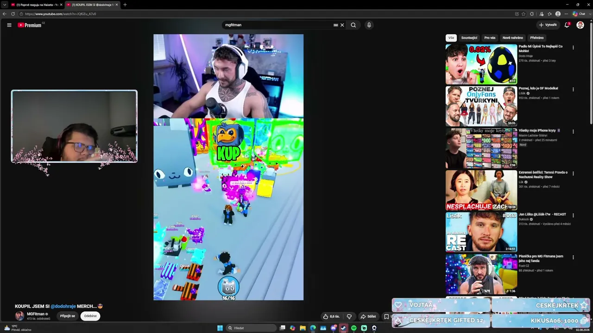The height and width of the screenshot is (333, 593).
Task: Open options menu for 'Extremní šetřílci' video
Action: coord(573,174)
